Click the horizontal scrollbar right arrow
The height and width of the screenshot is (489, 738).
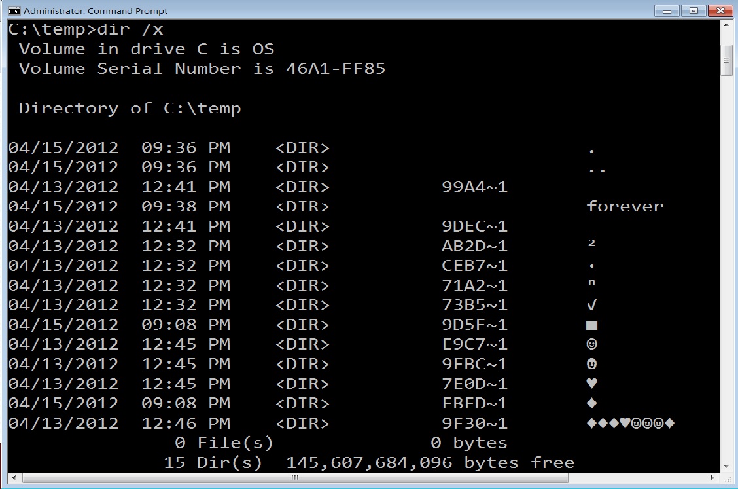[x=714, y=478]
